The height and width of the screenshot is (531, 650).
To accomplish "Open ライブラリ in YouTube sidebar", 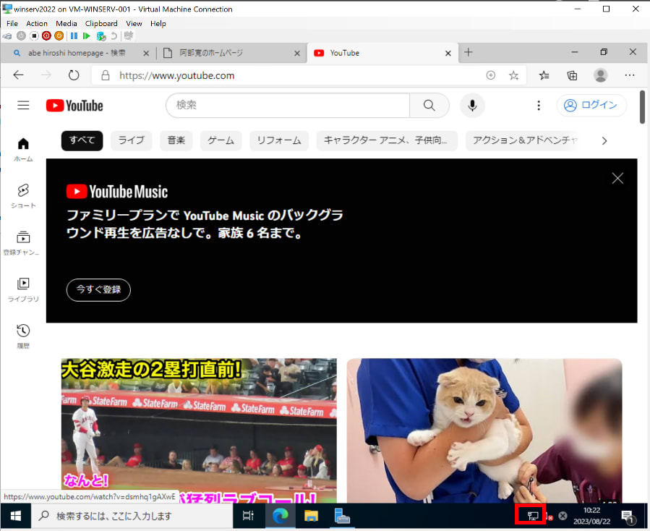I will 23,289.
